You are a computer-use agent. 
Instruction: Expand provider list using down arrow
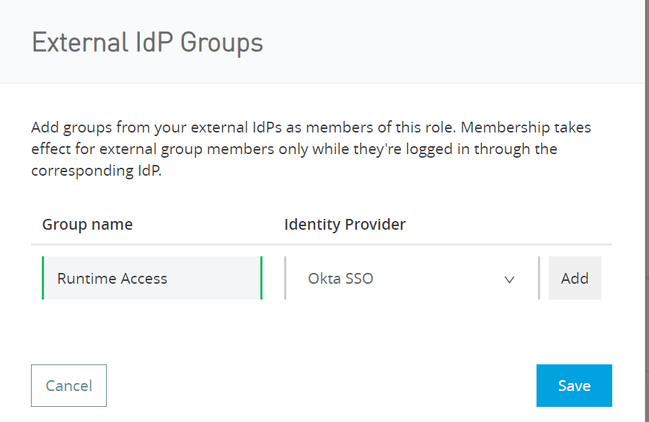click(510, 280)
